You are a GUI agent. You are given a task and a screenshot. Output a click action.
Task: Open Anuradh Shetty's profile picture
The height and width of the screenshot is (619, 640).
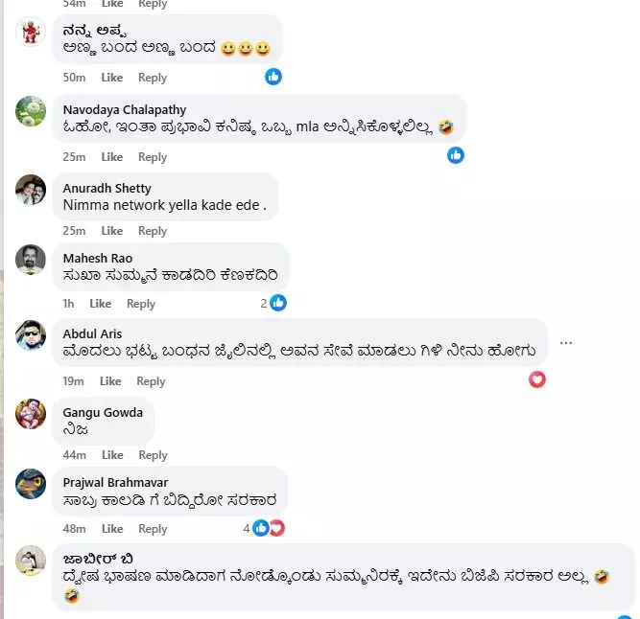31,190
